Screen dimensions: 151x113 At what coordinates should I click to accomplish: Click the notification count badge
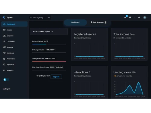(127, 16)
